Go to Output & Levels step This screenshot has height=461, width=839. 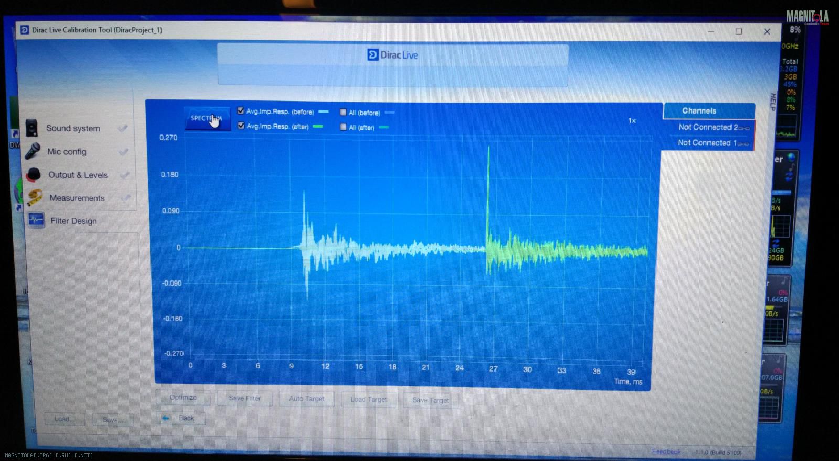pyautogui.click(x=78, y=175)
